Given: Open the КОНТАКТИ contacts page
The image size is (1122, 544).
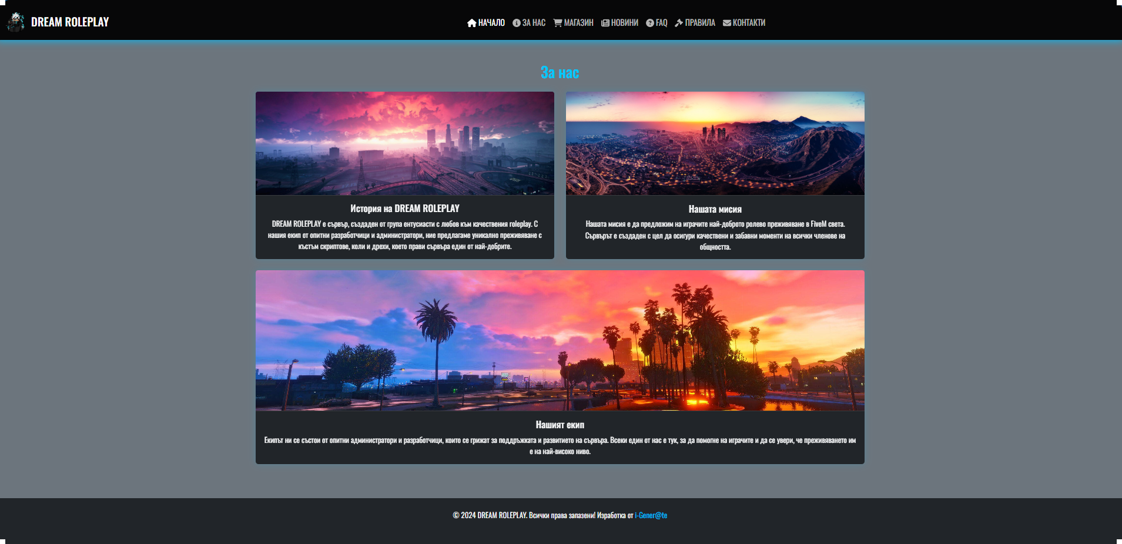Looking at the screenshot, I should tap(744, 23).
